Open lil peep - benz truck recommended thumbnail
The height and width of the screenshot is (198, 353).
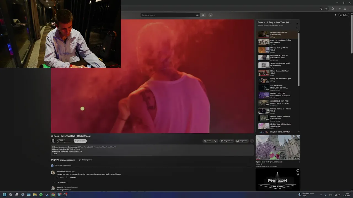click(x=278, y=147)
